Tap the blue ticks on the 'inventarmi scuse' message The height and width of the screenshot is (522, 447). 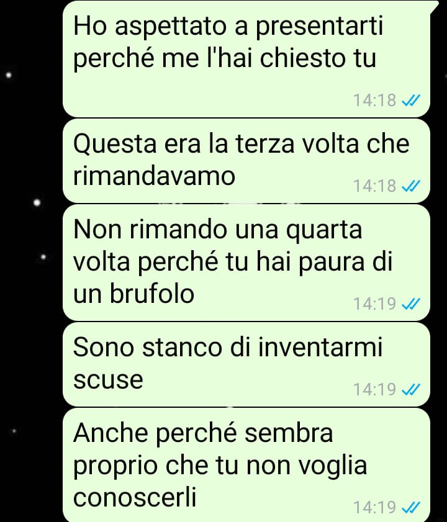coord(411,389)
